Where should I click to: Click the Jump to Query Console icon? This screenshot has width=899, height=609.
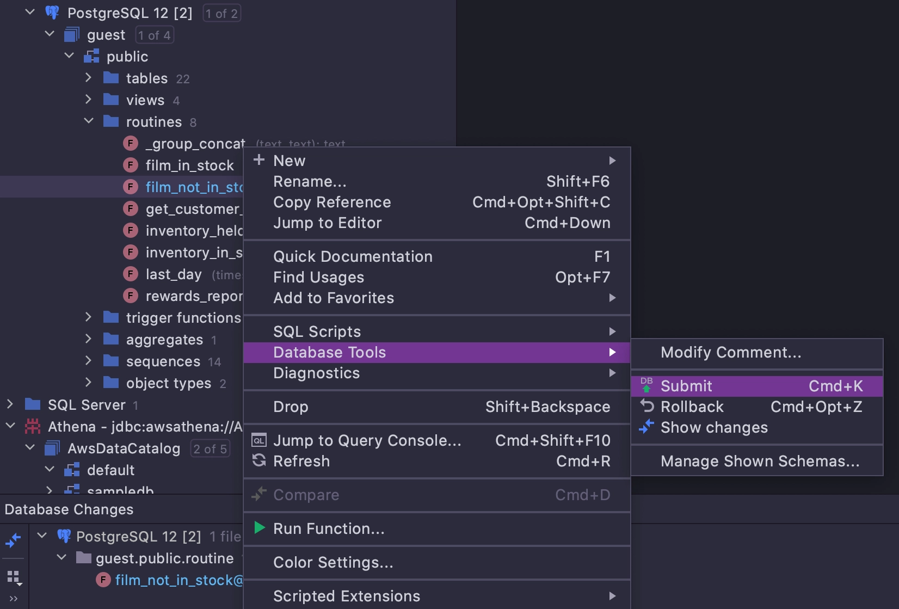pyautogui.click(x=259, y=440)
